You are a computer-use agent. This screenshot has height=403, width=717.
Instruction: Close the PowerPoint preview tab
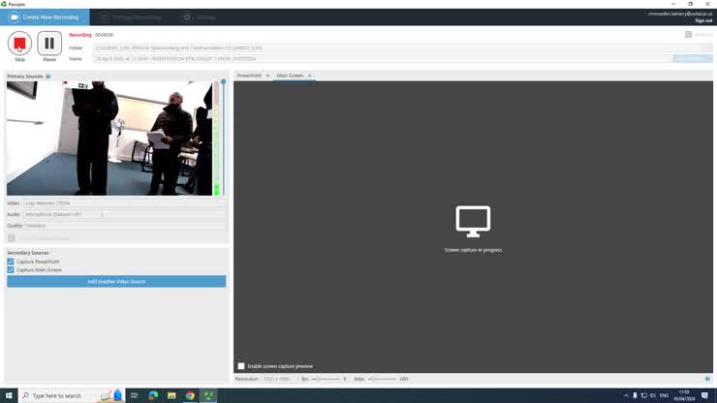(x=268, y=76)
